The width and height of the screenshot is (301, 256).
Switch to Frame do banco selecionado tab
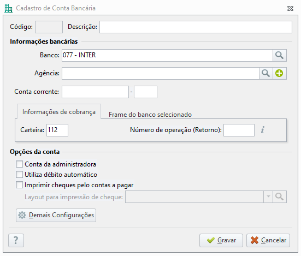pyautogui.click(x=150, y=115)
